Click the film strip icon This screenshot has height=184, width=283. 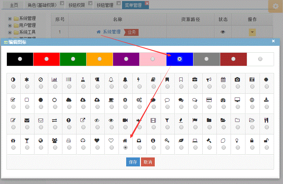[x=153, y=120]
